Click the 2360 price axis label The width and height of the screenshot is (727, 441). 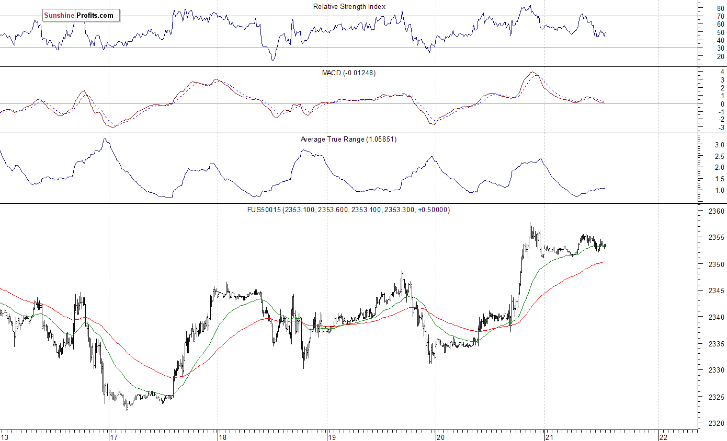[718, 212]
